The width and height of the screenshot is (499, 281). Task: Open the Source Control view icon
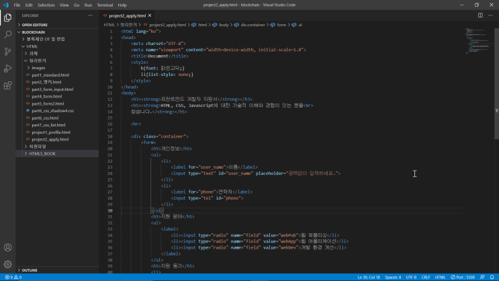[x=7, y=51]
